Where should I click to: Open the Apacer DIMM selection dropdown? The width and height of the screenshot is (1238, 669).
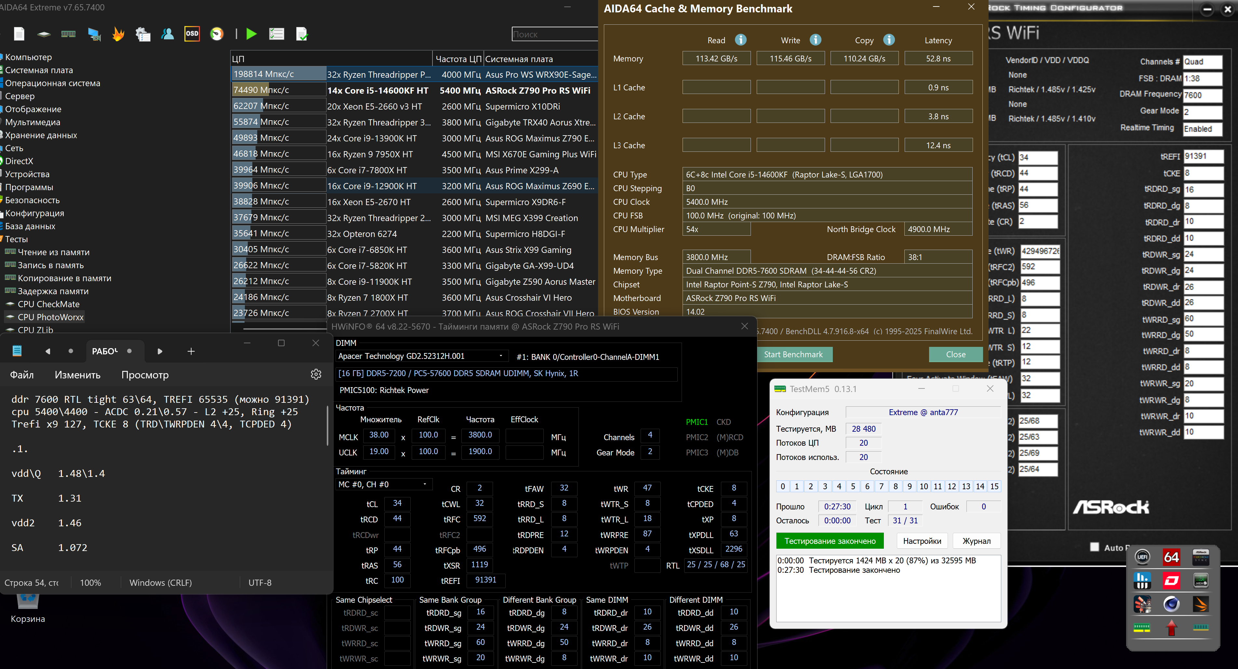(501, 356)
